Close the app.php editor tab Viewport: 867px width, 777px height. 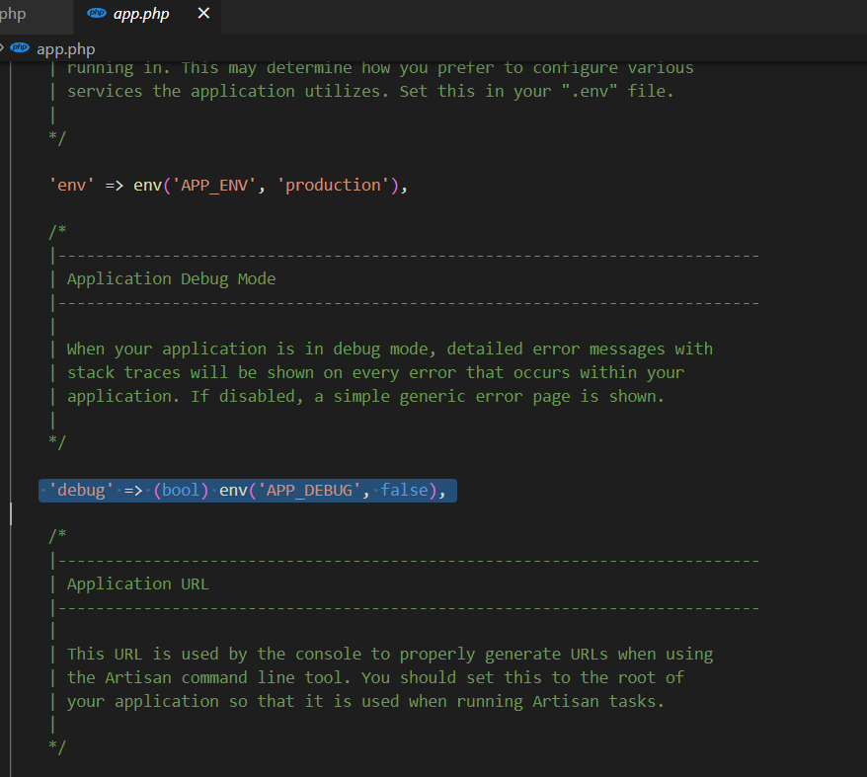click(203, 14)
